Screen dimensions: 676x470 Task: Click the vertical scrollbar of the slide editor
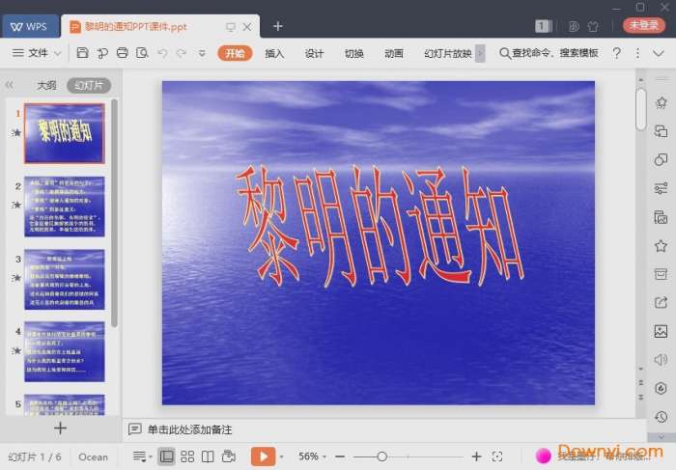point(640,109)
